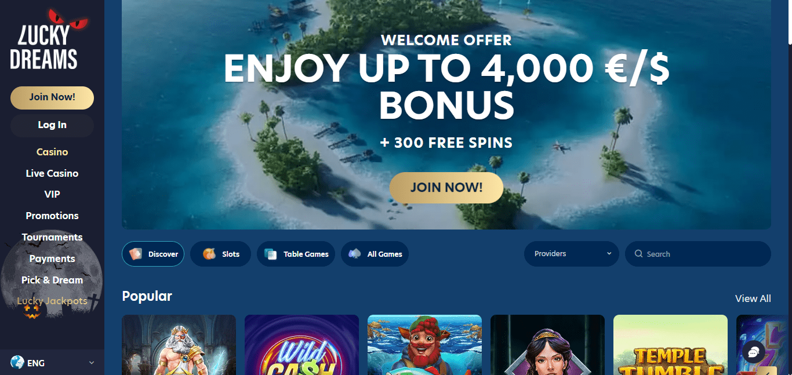Select the Slots orange icon

pyautogui.click(x=209, y=254)
